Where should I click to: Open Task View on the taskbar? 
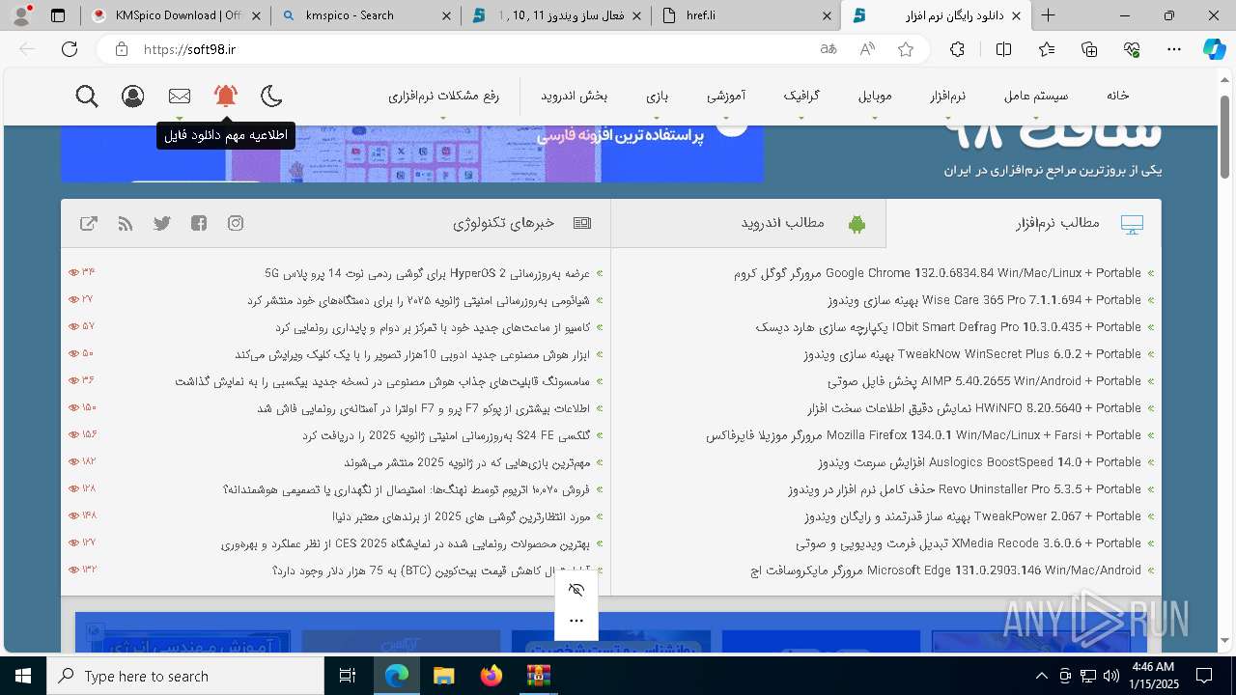pyautogui.click(x=348, y=676)
